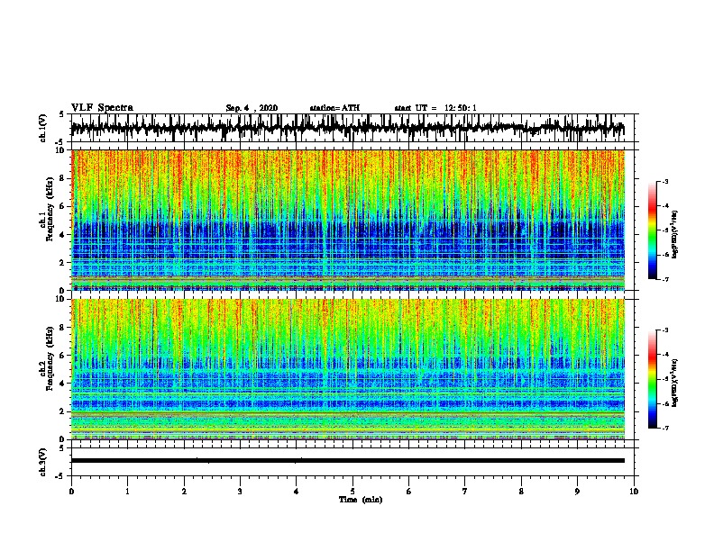Click the time axis tick label "8"
This screenshot has width=714, height=551.
(x=521, y=492)
